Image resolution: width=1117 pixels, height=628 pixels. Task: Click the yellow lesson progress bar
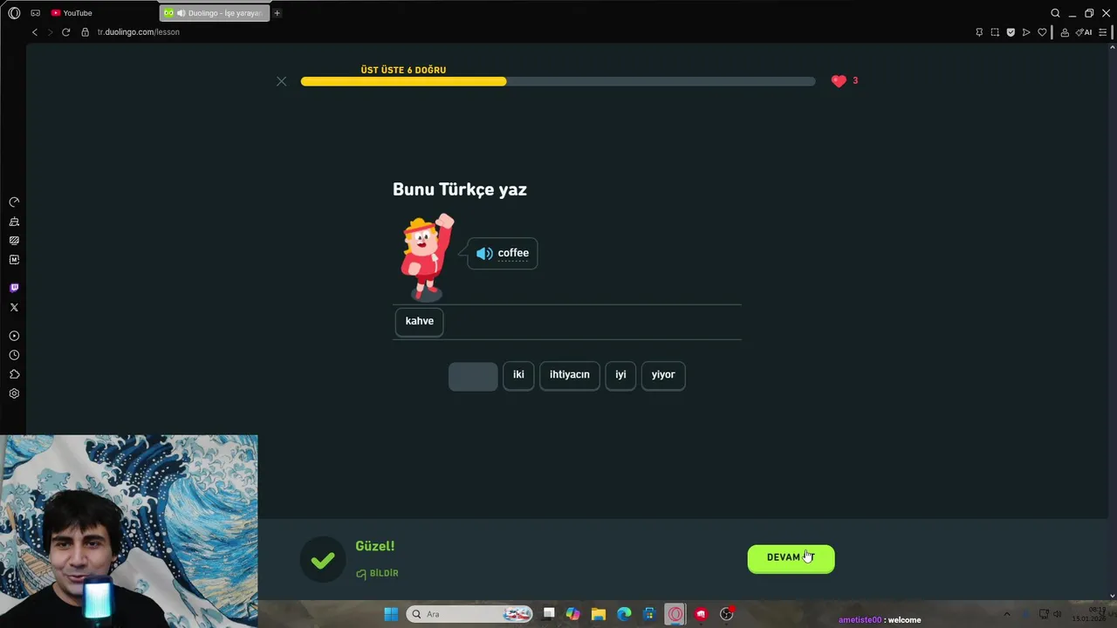[x=403, y=81]
